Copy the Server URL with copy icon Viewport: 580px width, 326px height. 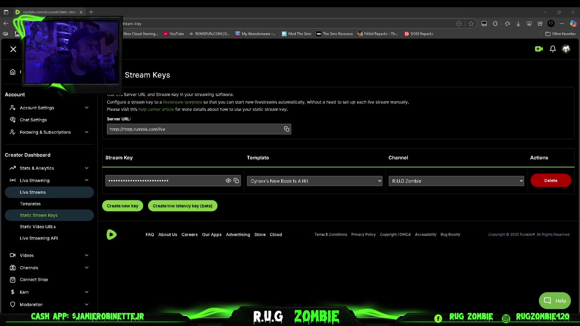tap(286, 129)
